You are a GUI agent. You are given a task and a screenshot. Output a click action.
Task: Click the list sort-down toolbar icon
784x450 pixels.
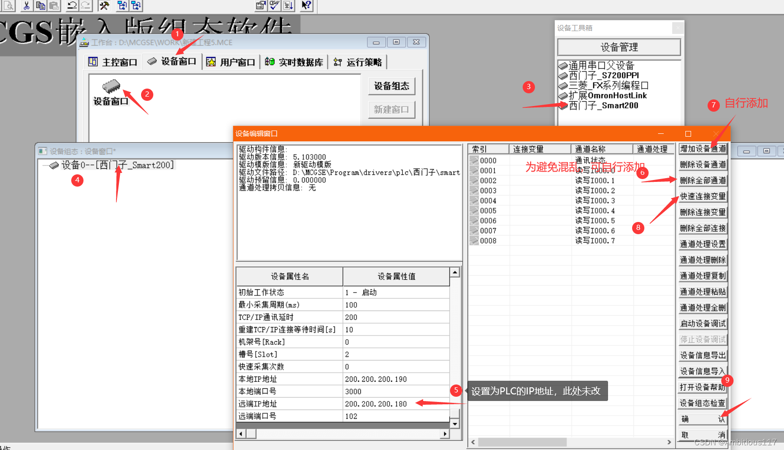click(288, 6)
